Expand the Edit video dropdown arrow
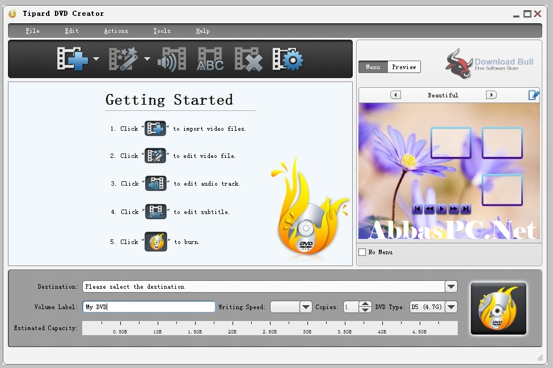Viewport: 553px width, 368px height. [x=147, y=59]
